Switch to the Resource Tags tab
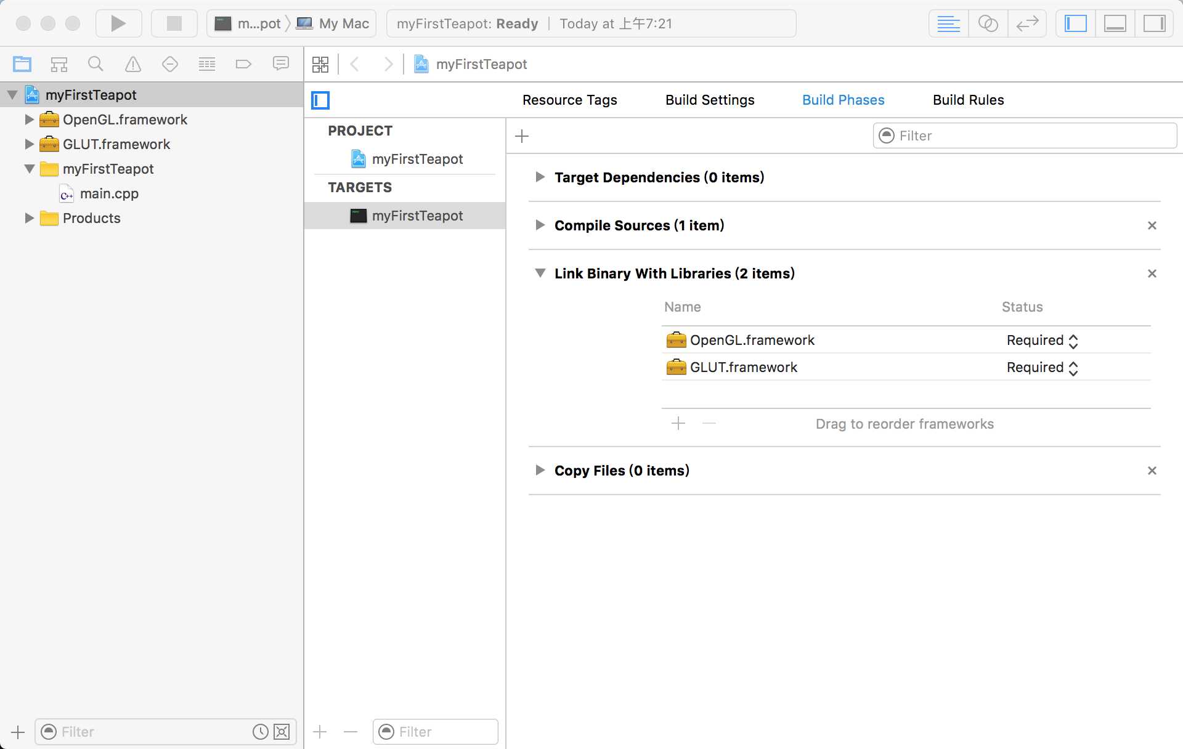Image resolution: width=1183 pixels, height=749 pixels. [x=569, y=100]
